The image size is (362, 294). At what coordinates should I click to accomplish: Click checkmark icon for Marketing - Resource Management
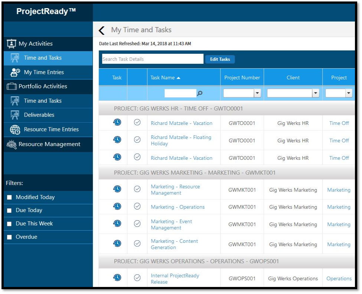[x=137, y=189]
